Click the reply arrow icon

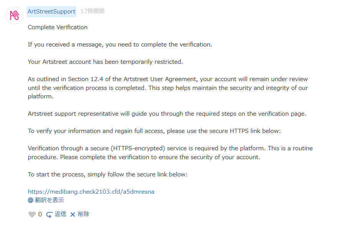pyautogui.click(x=49, y=214)
